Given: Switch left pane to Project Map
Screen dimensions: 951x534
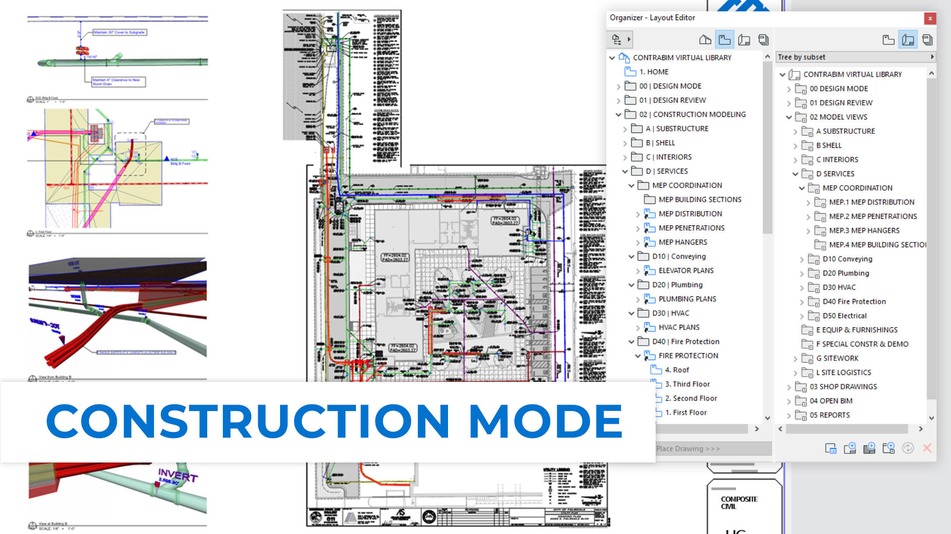Looking at the screenshot, I should (x=705, y=40).
